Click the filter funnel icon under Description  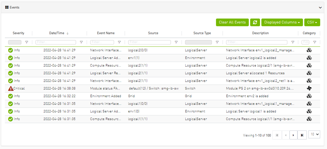pos(293,43)
